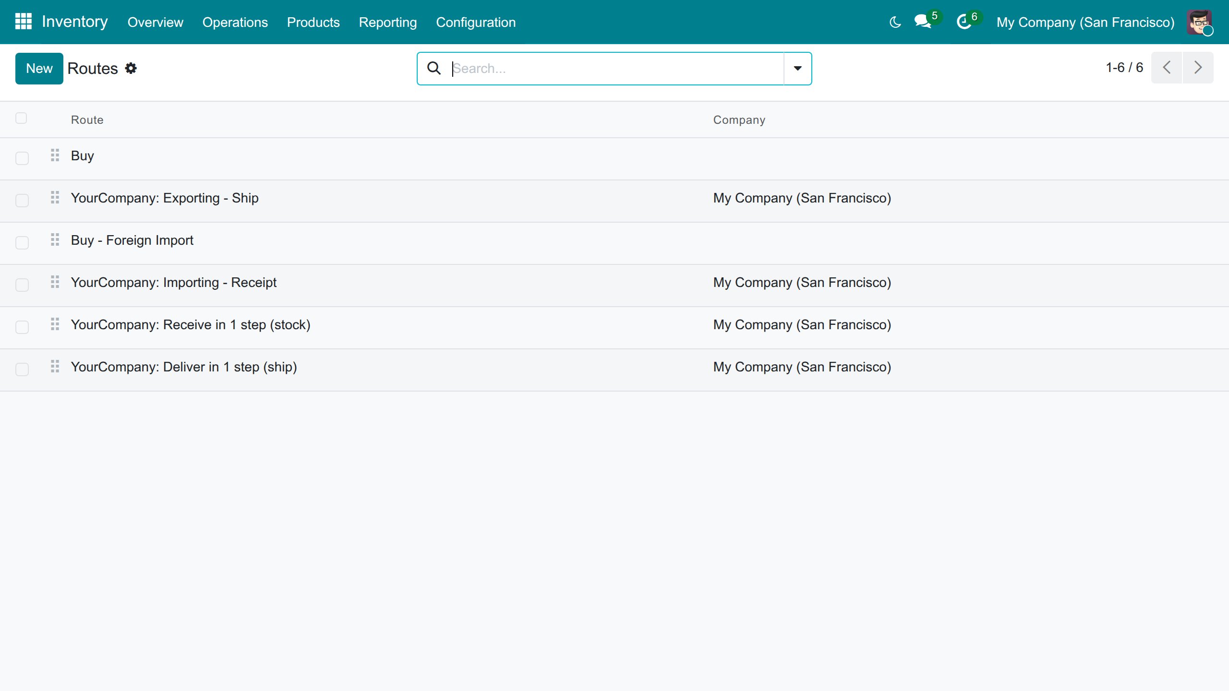Grab the drag handle for Deliver in 1 step row
The width and height of the screenshot is (1229, 691).
[55, 366]
